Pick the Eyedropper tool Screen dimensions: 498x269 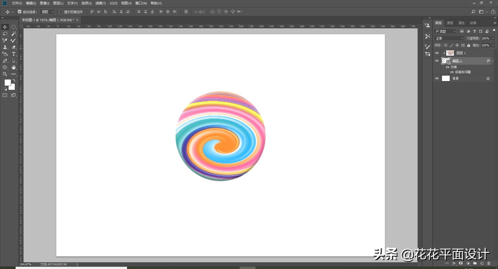point(5,40)
